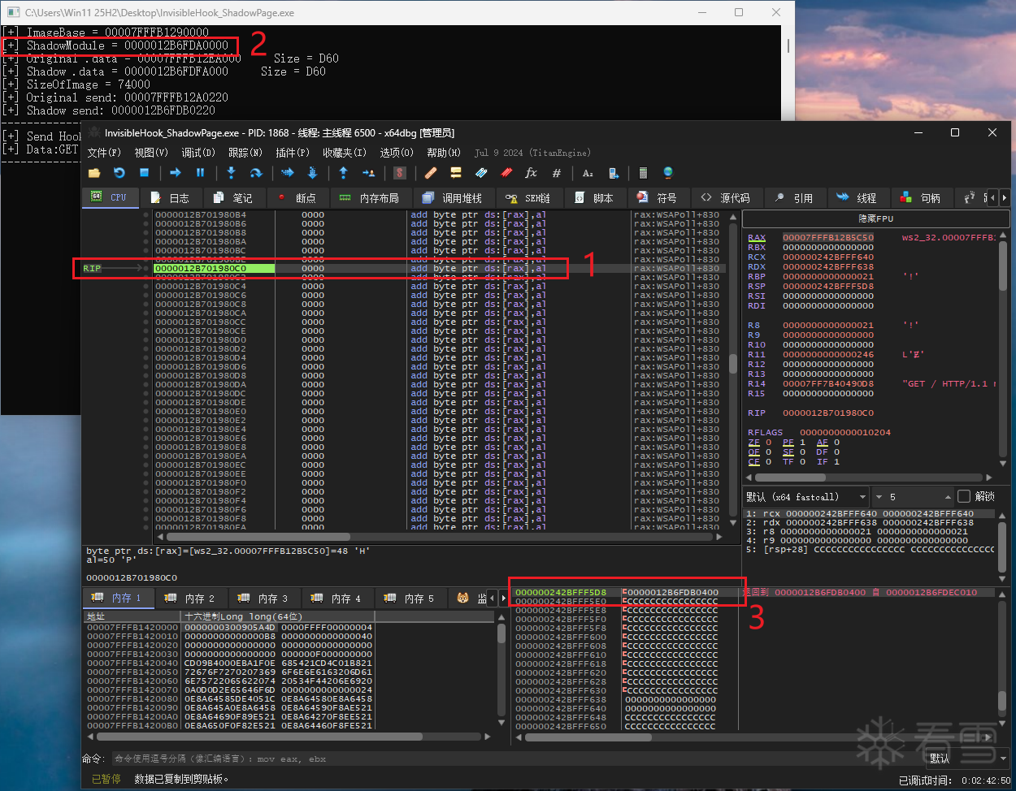Click the step into icon
Image resolution: width=1016 pixels, height=791 pixels.
click(231, 173)
